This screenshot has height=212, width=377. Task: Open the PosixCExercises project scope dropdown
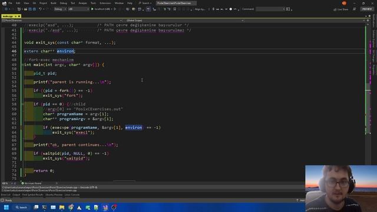point(62,21)
